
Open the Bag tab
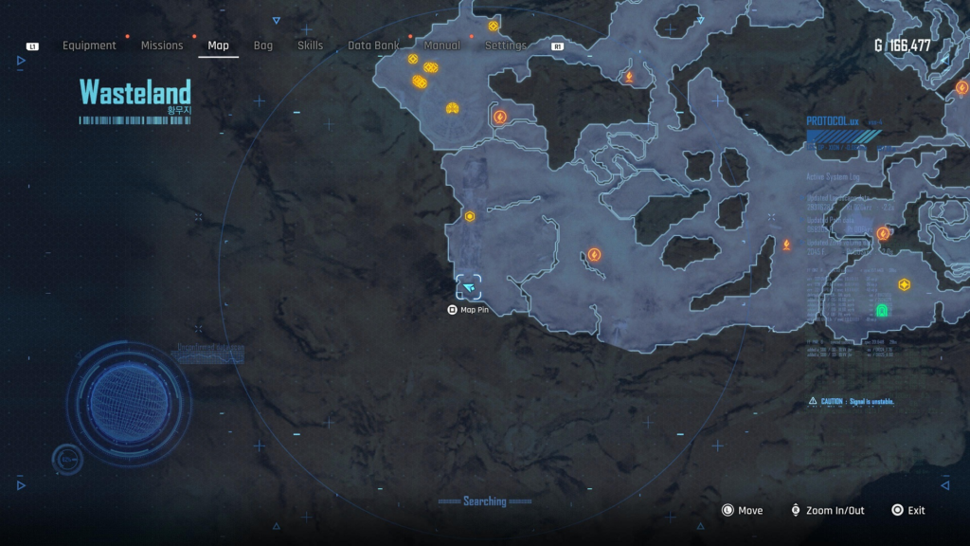(262, 45)
